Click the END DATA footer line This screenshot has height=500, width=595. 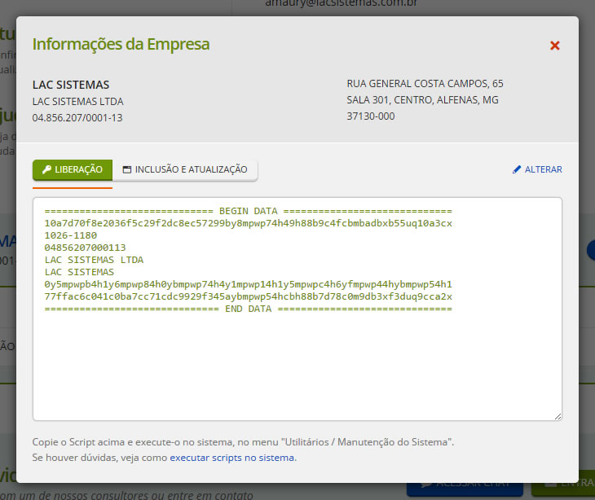pyautogui.click(x=248, y=309)
